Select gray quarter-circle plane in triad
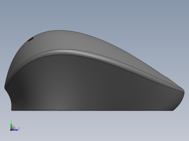This screenshot has height=141, width=189. click(13, 128)
